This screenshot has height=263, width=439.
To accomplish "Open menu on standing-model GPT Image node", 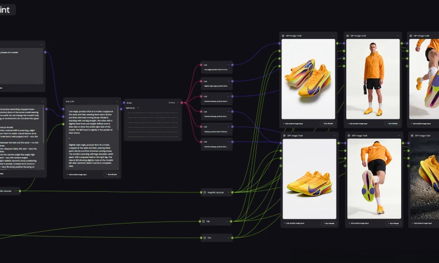I will (397, 36).
